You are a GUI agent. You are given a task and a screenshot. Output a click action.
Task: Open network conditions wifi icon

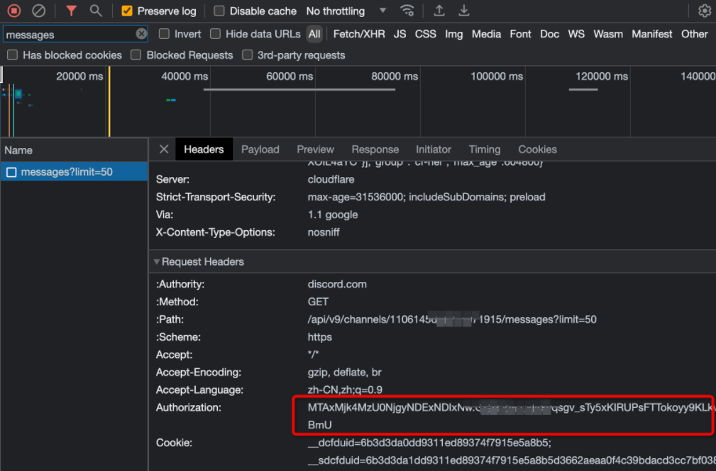tap(407, 11)
